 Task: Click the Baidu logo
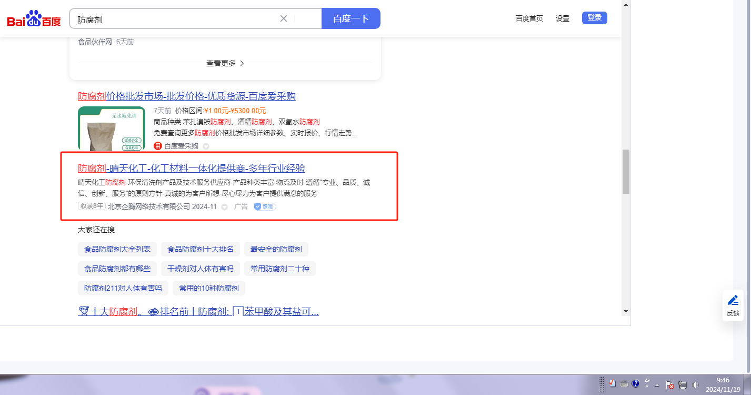pyautogui.click(x=34, y=19)
